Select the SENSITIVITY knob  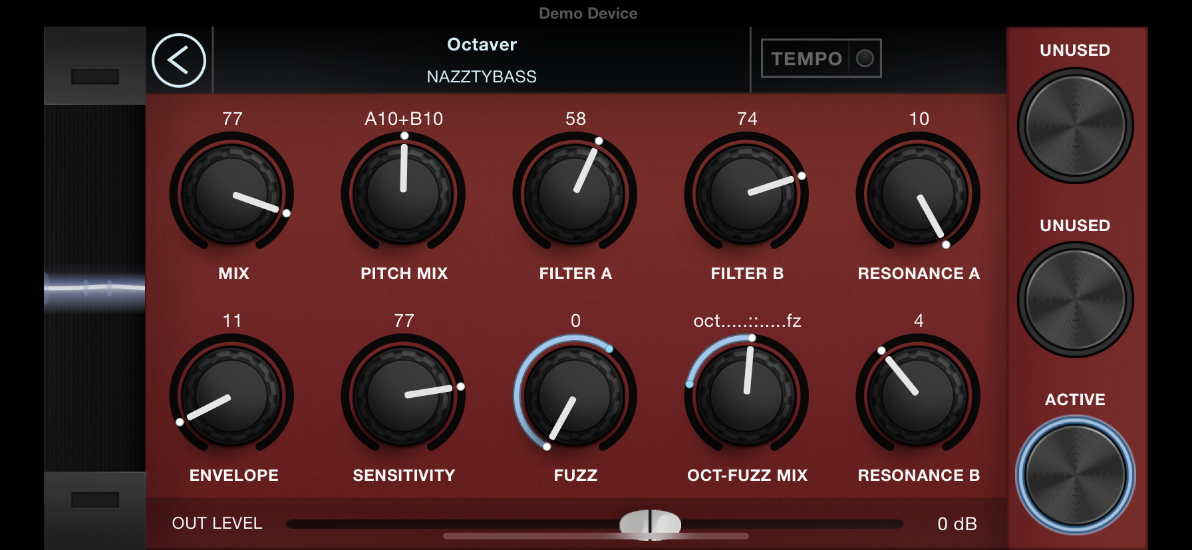[403, 396]
